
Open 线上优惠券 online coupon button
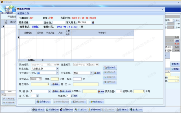[x=65, y=91]
